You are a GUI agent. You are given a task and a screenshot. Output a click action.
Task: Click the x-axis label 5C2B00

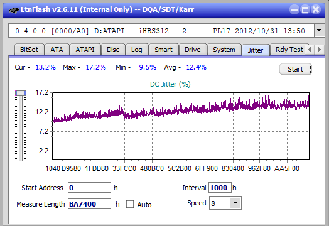(180, 168)
